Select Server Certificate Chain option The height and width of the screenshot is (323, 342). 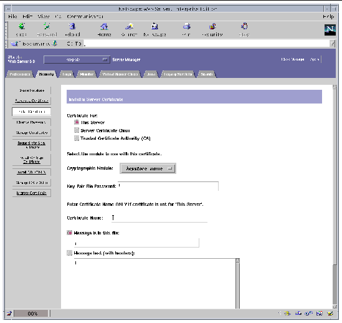tap(77, 130)
